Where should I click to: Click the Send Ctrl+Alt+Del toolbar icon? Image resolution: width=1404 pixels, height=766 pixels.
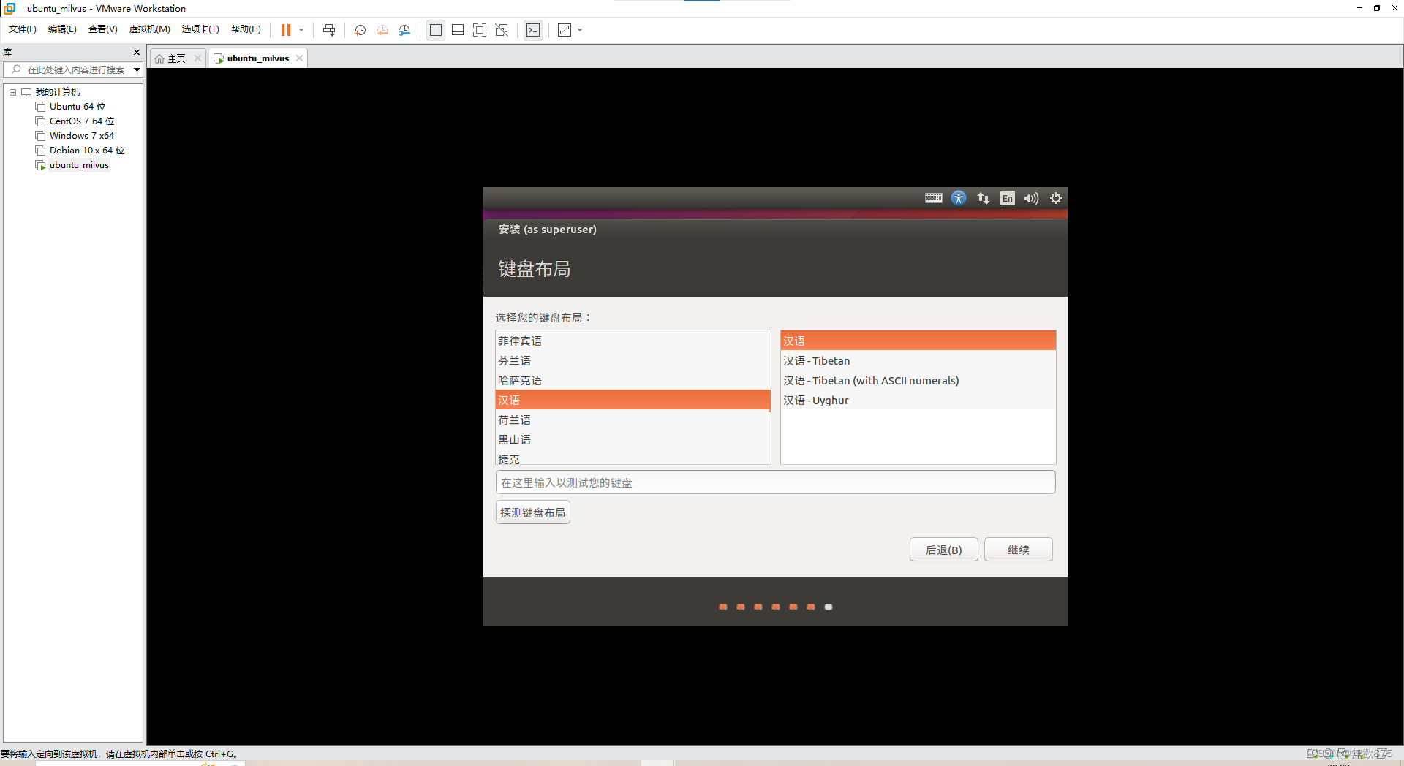click(x=329, y=30)
